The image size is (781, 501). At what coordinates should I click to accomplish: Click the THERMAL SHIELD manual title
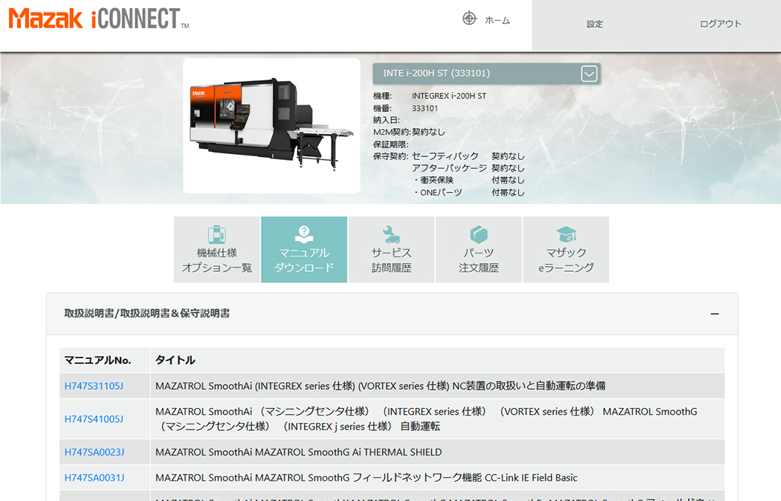click(298, 452)
